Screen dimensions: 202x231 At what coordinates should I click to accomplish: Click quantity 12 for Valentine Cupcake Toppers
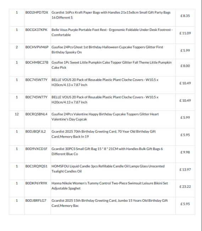click(x=17, y=114)
